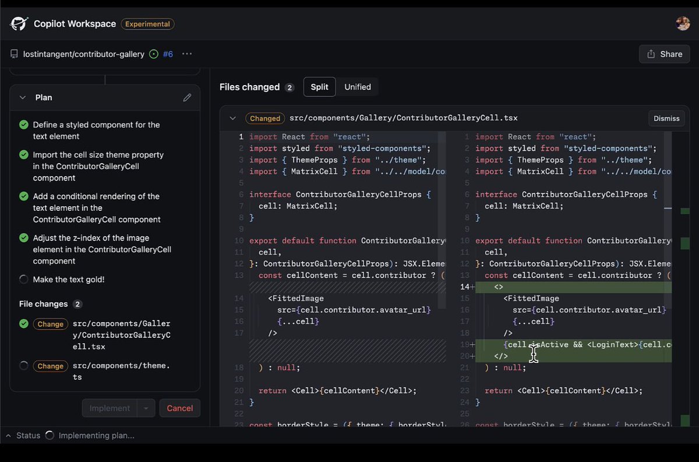
Task: Open the three-dot more options menu
Action: (187, 54)
